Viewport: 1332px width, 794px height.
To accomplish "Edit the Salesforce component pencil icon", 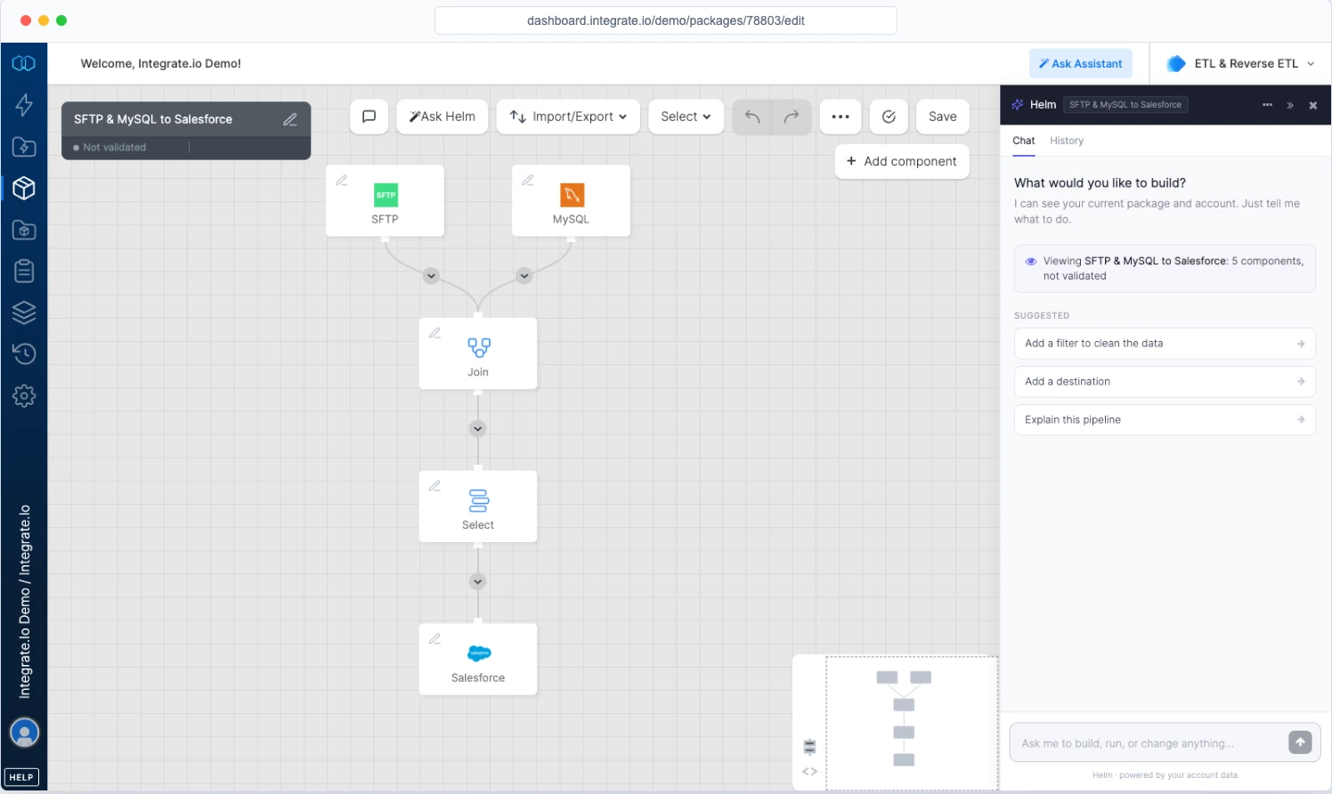I will [435, 638].
